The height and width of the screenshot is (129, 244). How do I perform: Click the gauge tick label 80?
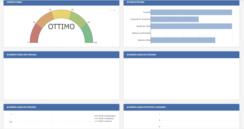(89, 22)
